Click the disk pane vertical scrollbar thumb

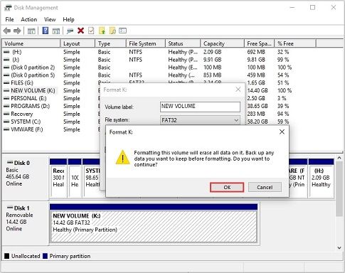click(x=339, y=189)
